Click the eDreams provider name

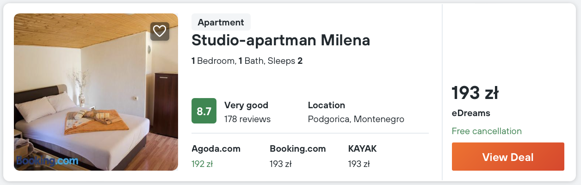[471, 113]
